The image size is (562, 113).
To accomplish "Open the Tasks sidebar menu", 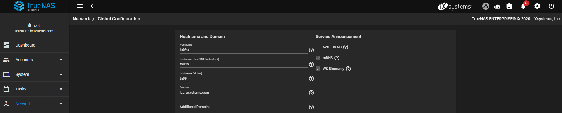I will click(35, 89).
